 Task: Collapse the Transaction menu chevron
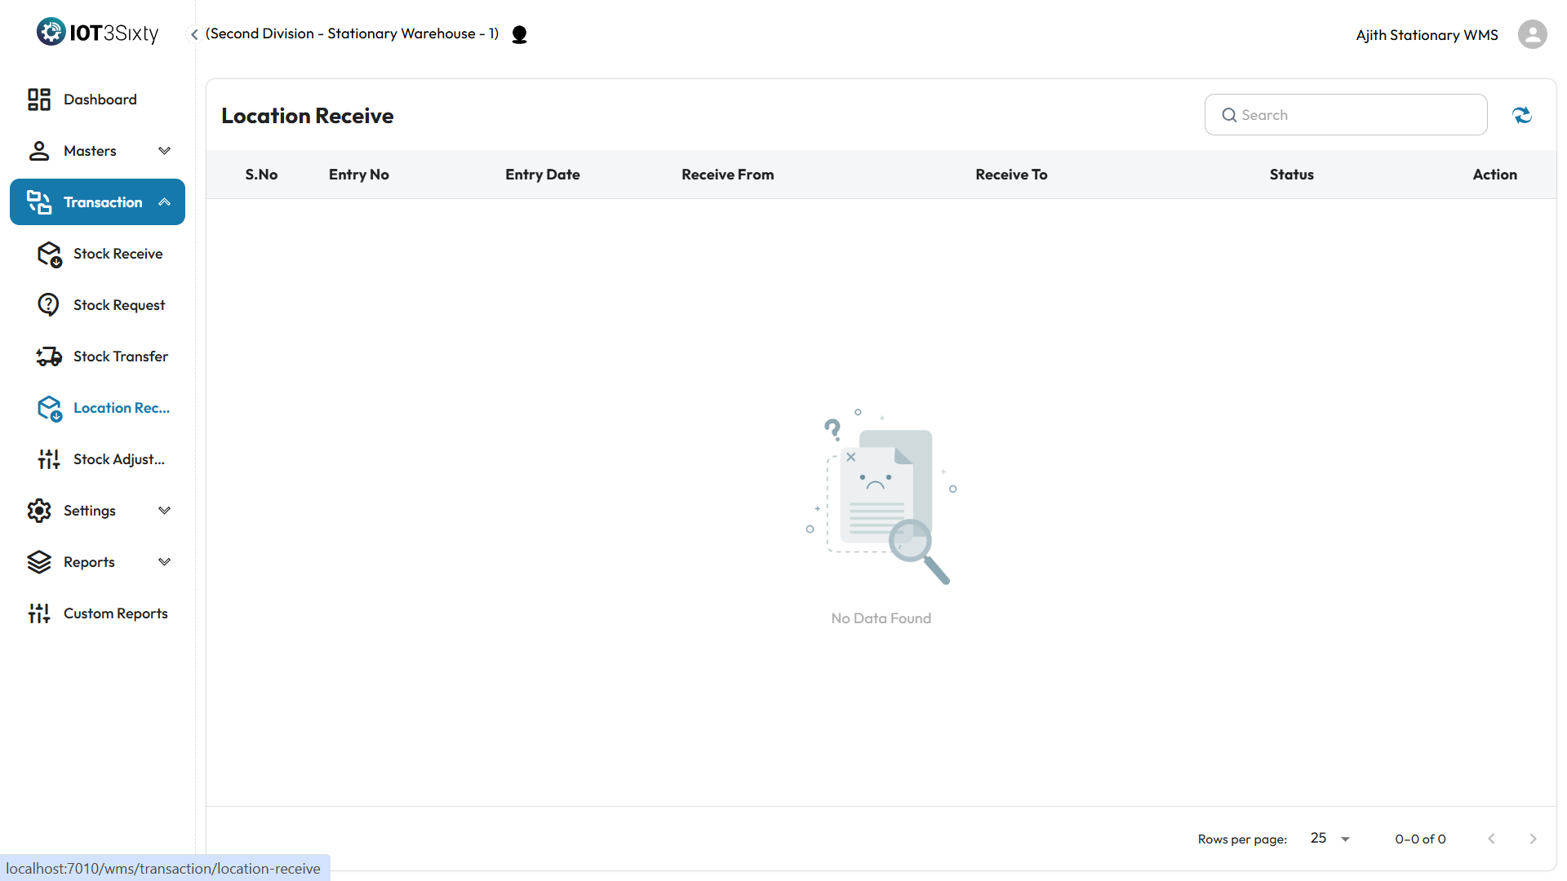click(x=164, y=202)
